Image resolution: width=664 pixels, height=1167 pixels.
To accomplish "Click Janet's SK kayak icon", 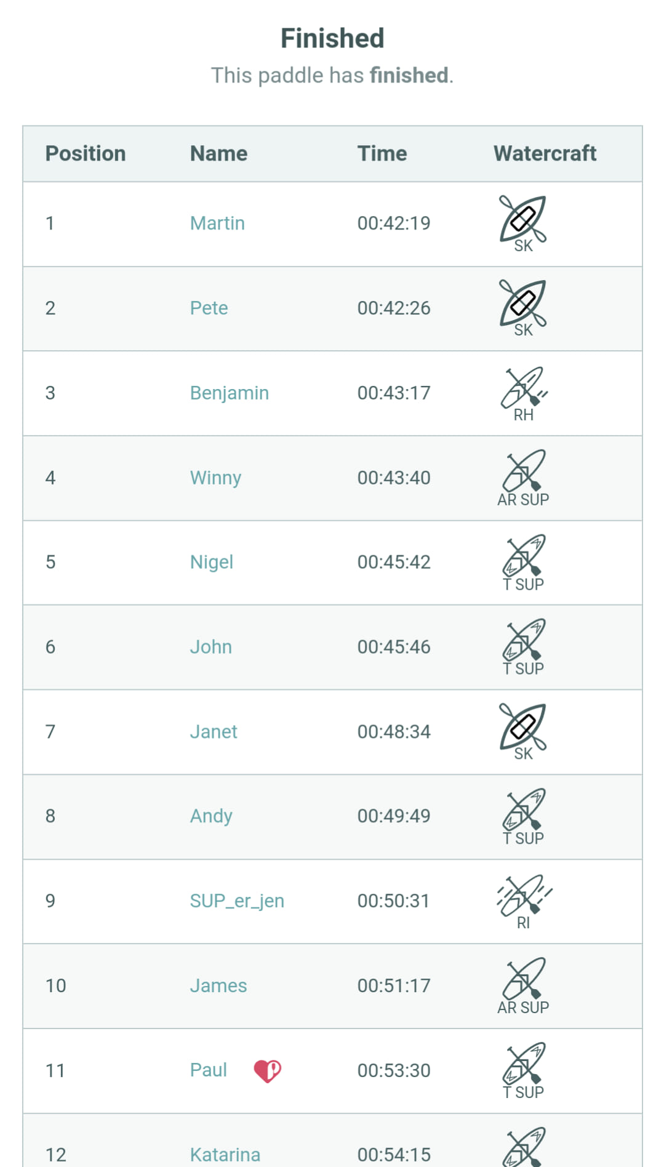I will coord(523,732).
